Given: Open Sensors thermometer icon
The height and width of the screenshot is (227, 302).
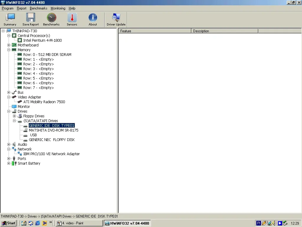Looking at the screenshot, I should (x=72, y=19).
